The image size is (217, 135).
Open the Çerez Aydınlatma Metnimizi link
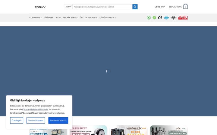tap(35, 109)
